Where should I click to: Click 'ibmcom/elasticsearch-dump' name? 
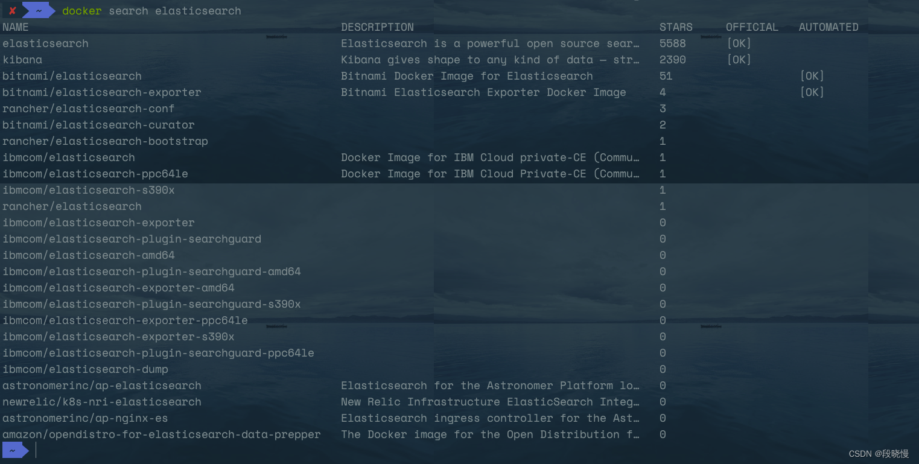(85, 369)
